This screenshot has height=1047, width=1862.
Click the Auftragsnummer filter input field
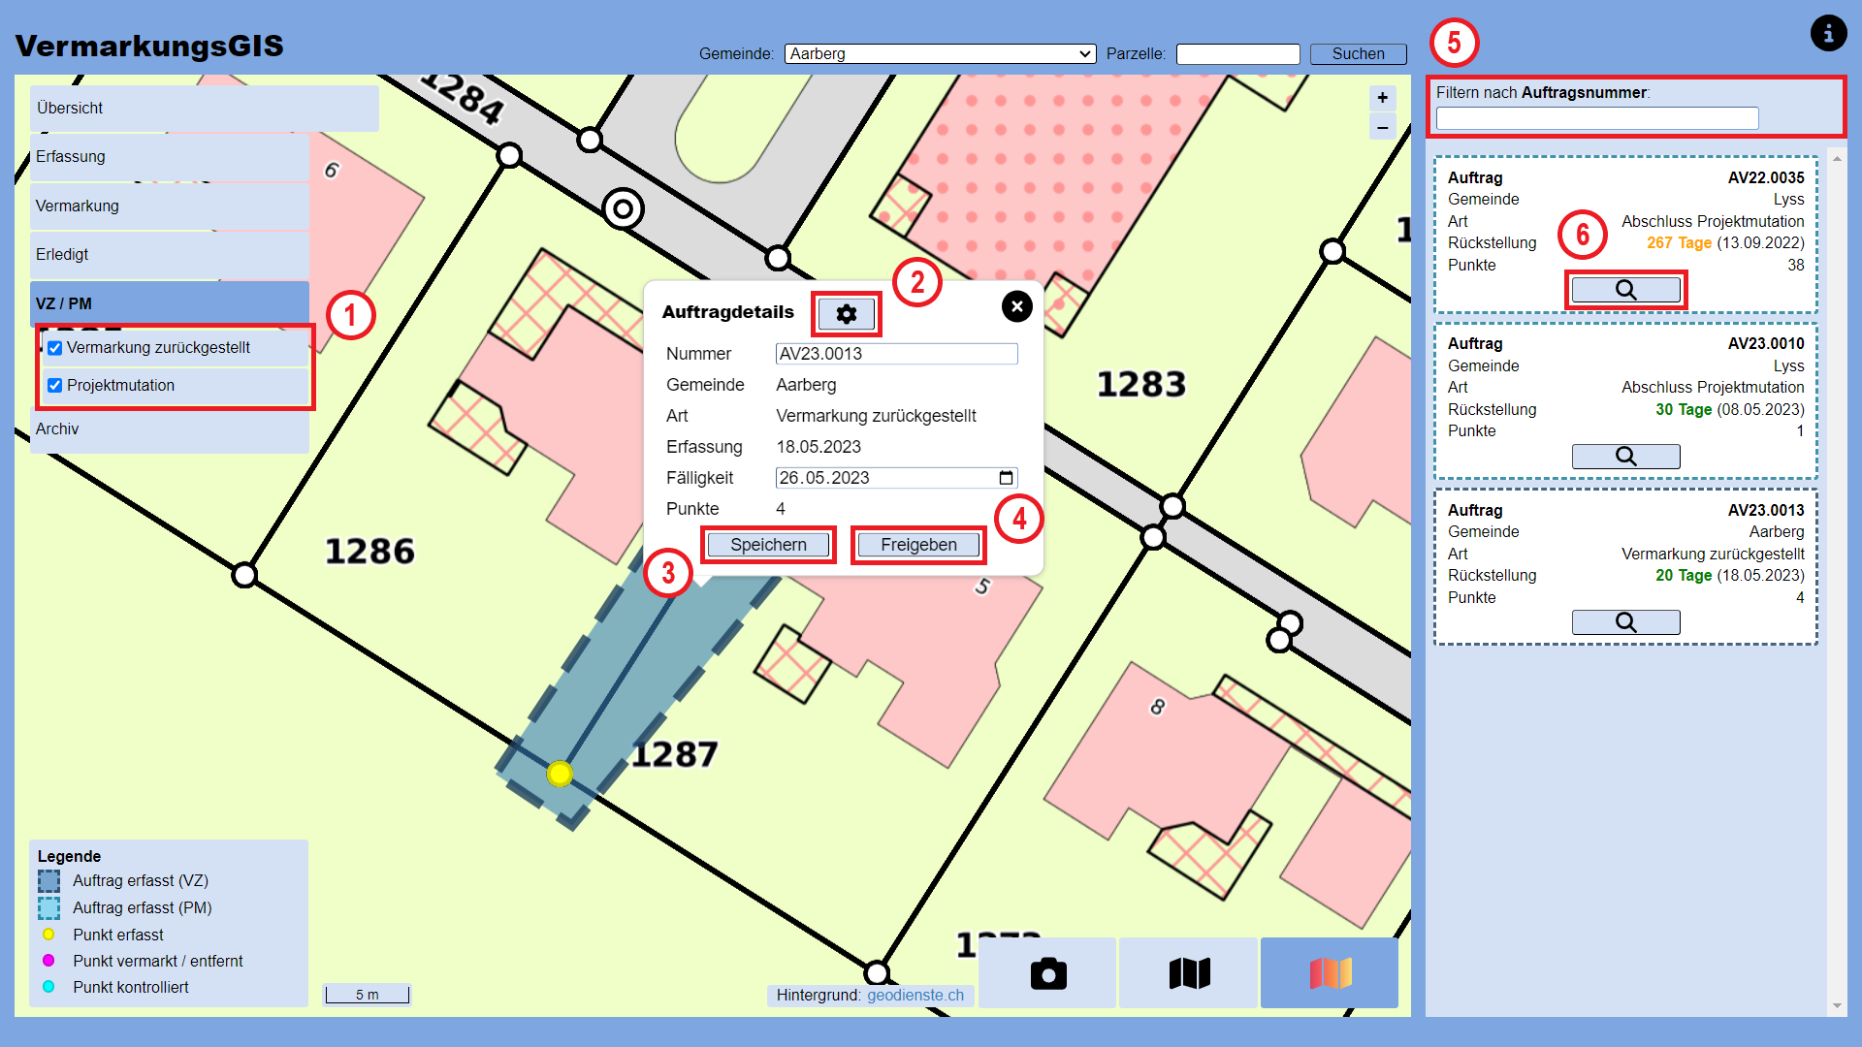1595,118
